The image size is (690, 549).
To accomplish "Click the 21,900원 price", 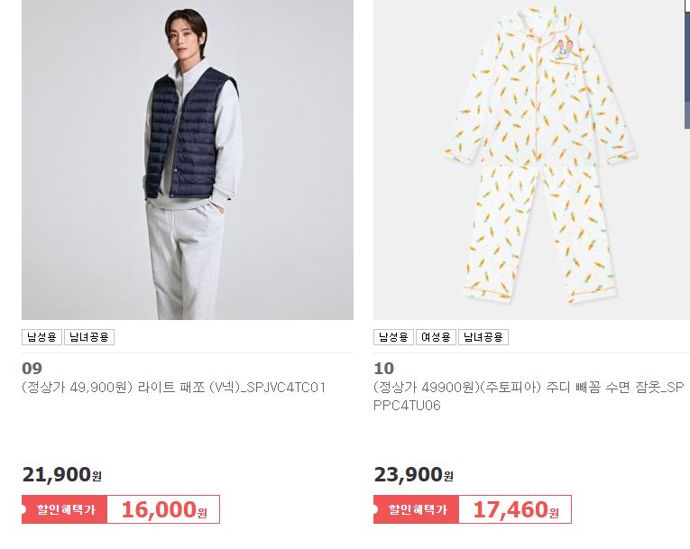I will click(62, 475).
